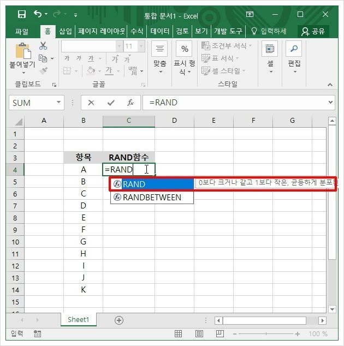Click the horizontal scroll right arrow
Image resolution: width=344 pixels, height=346 pixels.
322,320
